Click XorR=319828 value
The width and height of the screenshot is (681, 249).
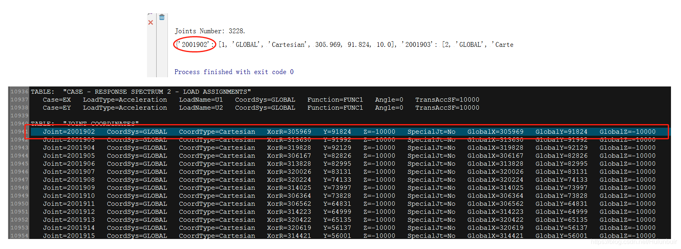tap(289, 148)
